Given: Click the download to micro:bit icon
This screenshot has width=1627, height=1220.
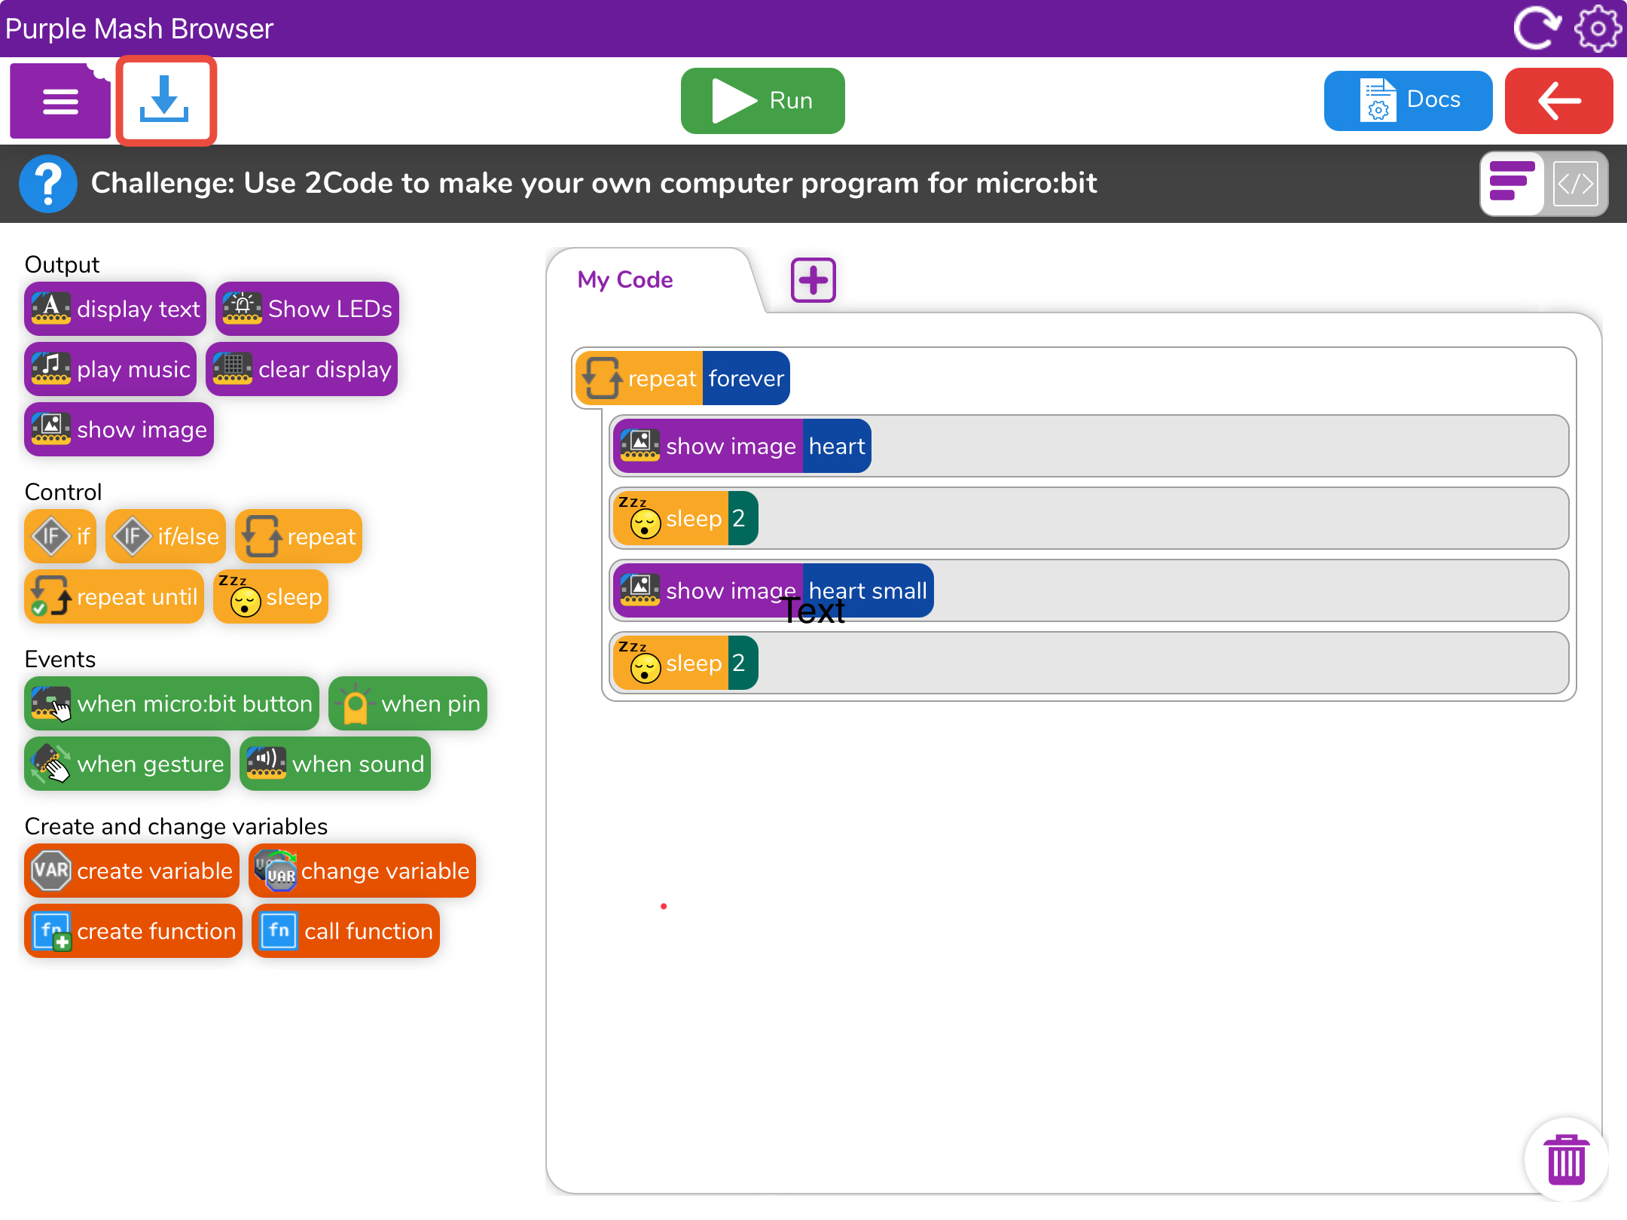Looking at the screenshot, I should coord(166,101).
